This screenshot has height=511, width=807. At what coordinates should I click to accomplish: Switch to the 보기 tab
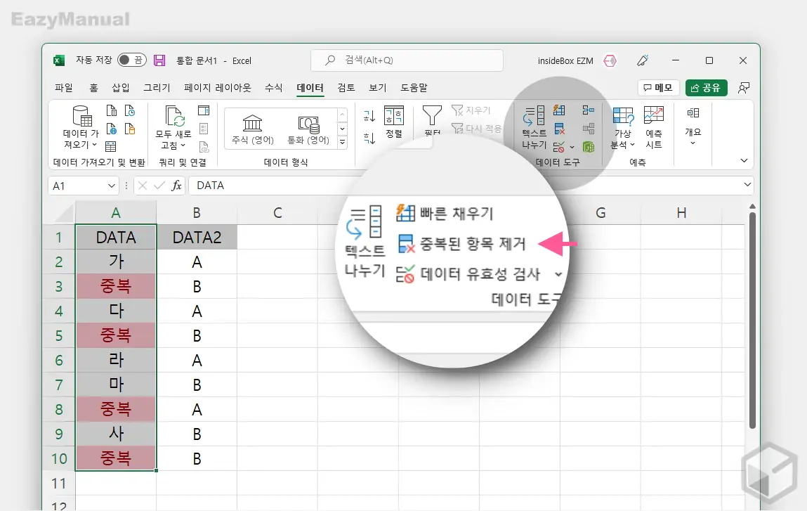[x=378, y=88]
